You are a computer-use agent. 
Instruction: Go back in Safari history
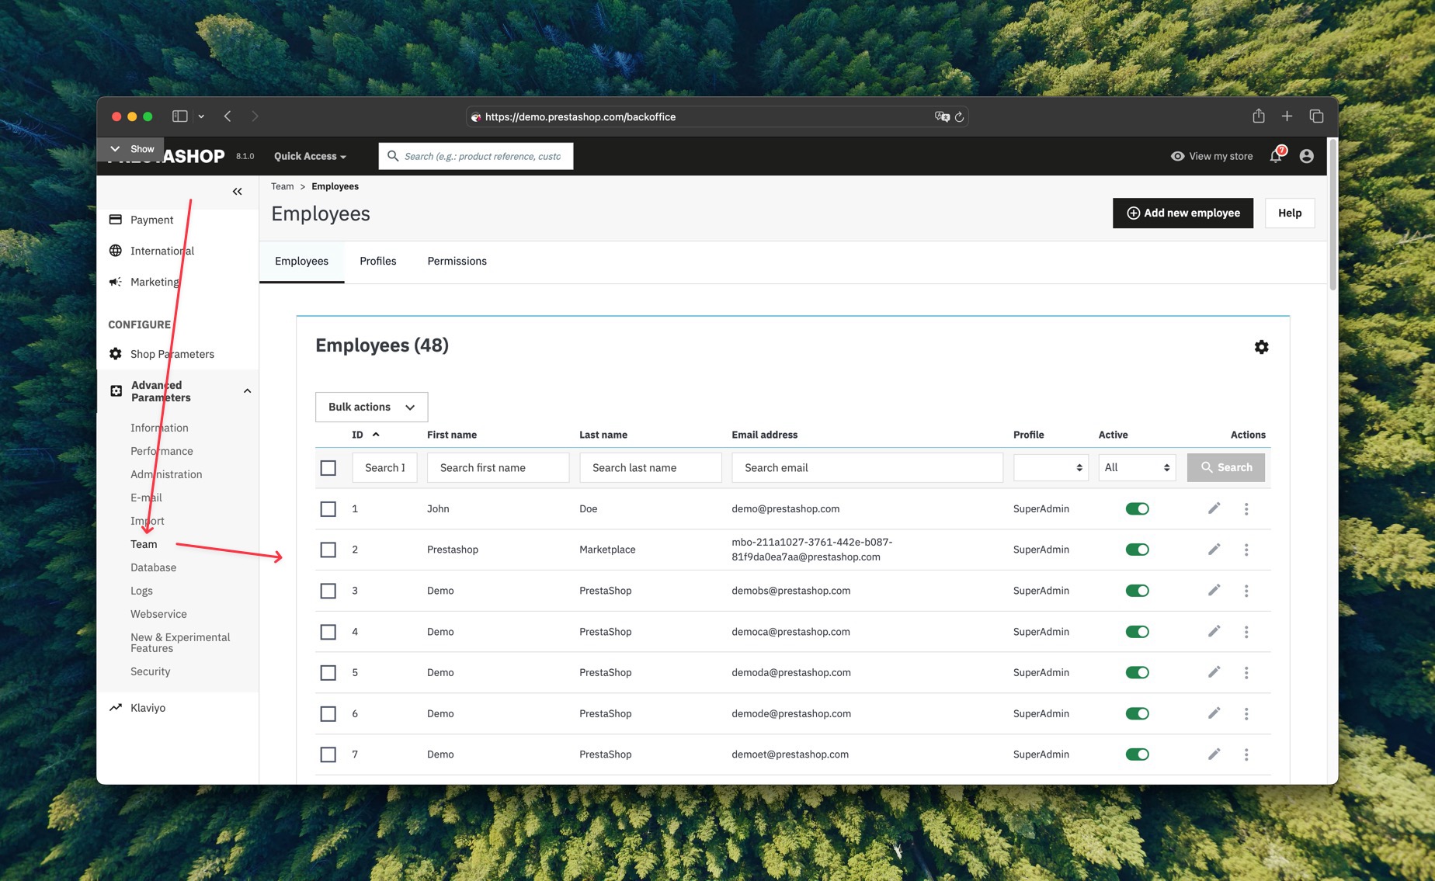click(x=228, y=116)
